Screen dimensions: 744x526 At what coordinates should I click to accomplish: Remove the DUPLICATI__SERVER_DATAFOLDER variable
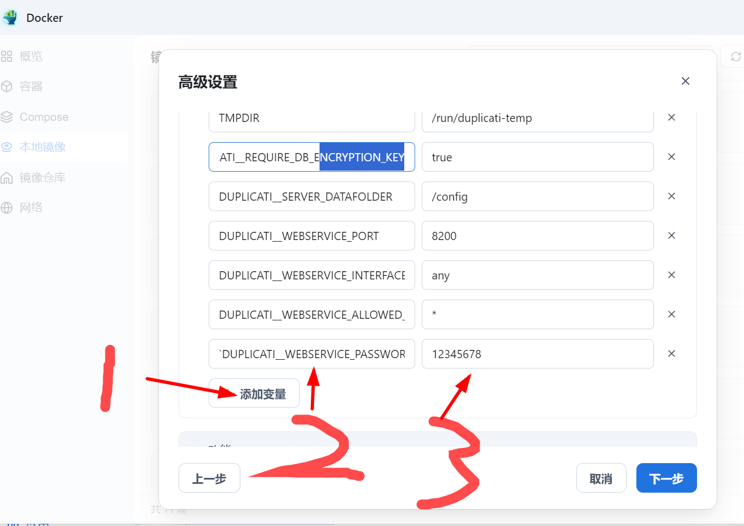(x=671, y=196)
